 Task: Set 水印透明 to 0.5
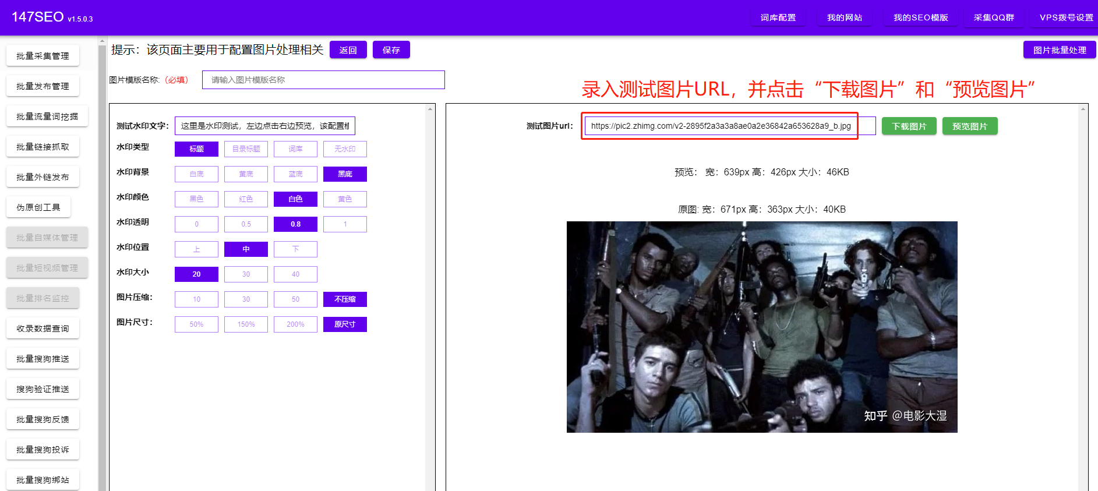point(246,224)
